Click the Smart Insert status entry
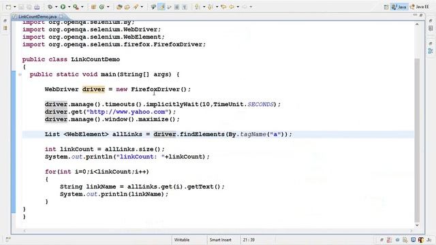The width and height of the screenshot is (436, 245). pos(221,240)
